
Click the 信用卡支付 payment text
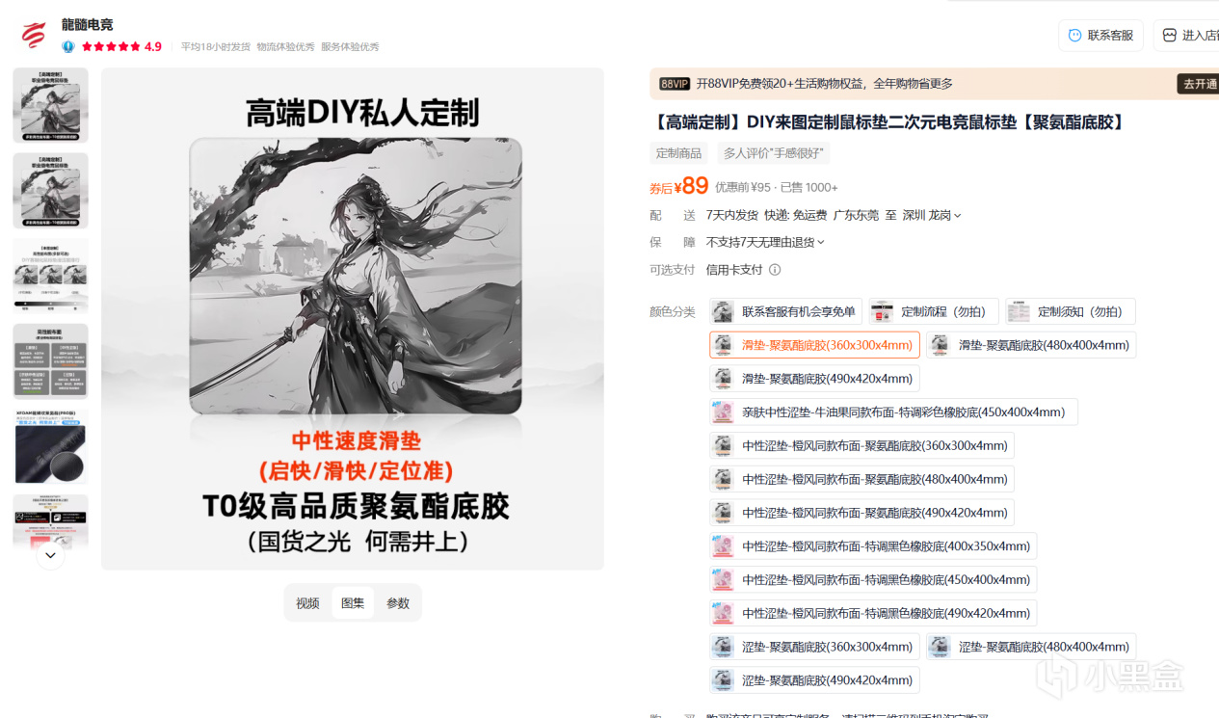pos(734,270)
